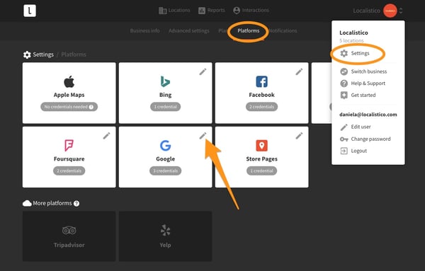Open the Apple Maps platform card
Screen dimensions: 425x271
(69, 93)
